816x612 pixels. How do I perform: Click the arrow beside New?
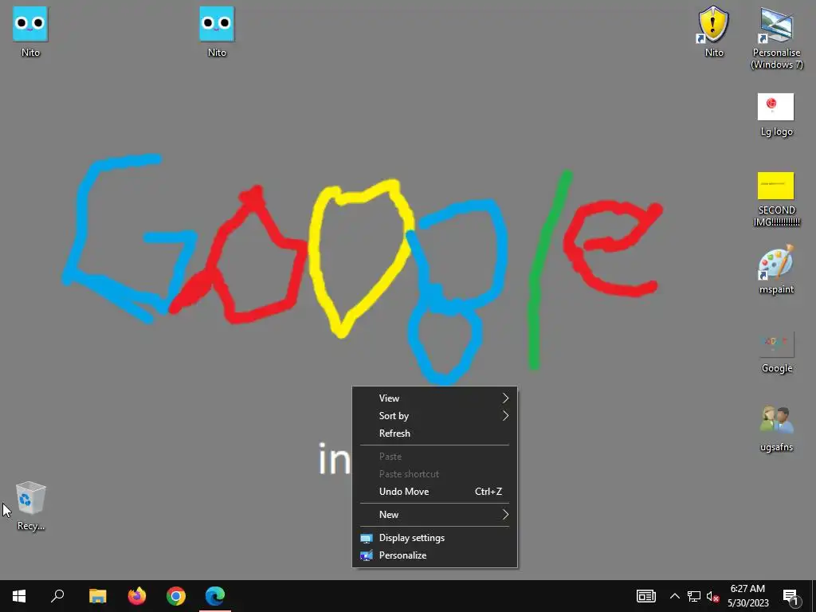505,515
